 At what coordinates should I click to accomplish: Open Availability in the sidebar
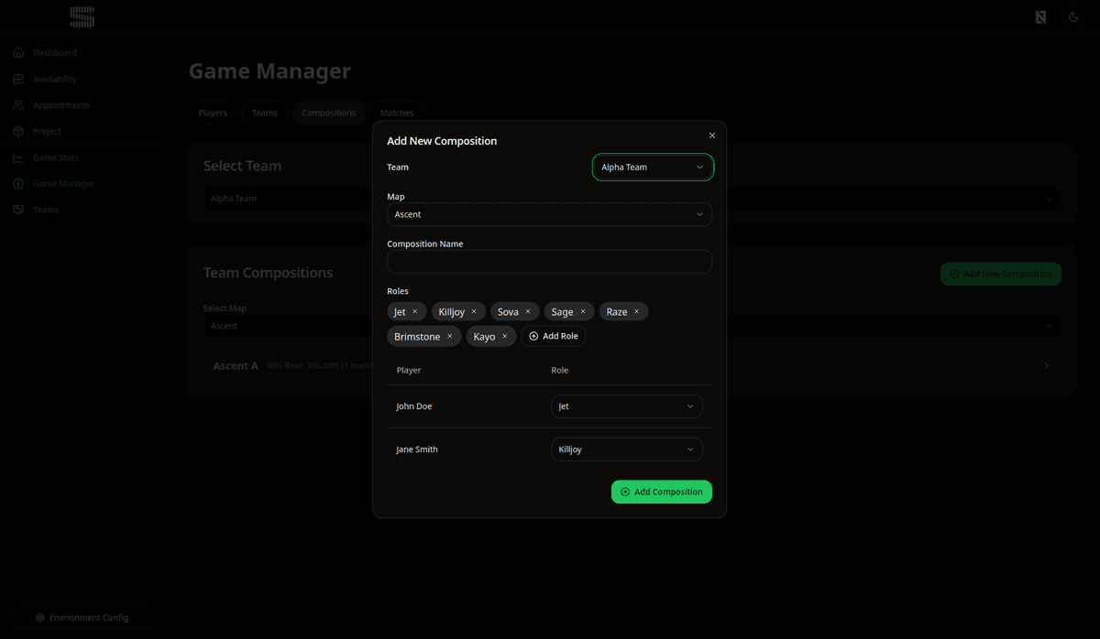point(55,80)
